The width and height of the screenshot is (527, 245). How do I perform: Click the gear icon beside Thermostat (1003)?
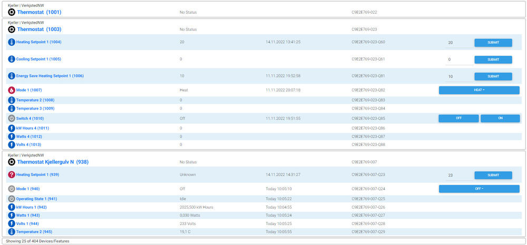click(x=12, y=30)
